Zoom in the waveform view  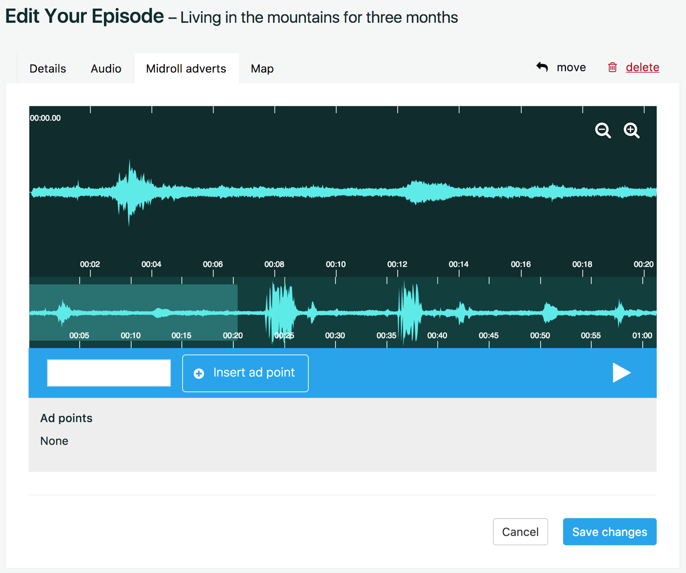coord(632,130)
